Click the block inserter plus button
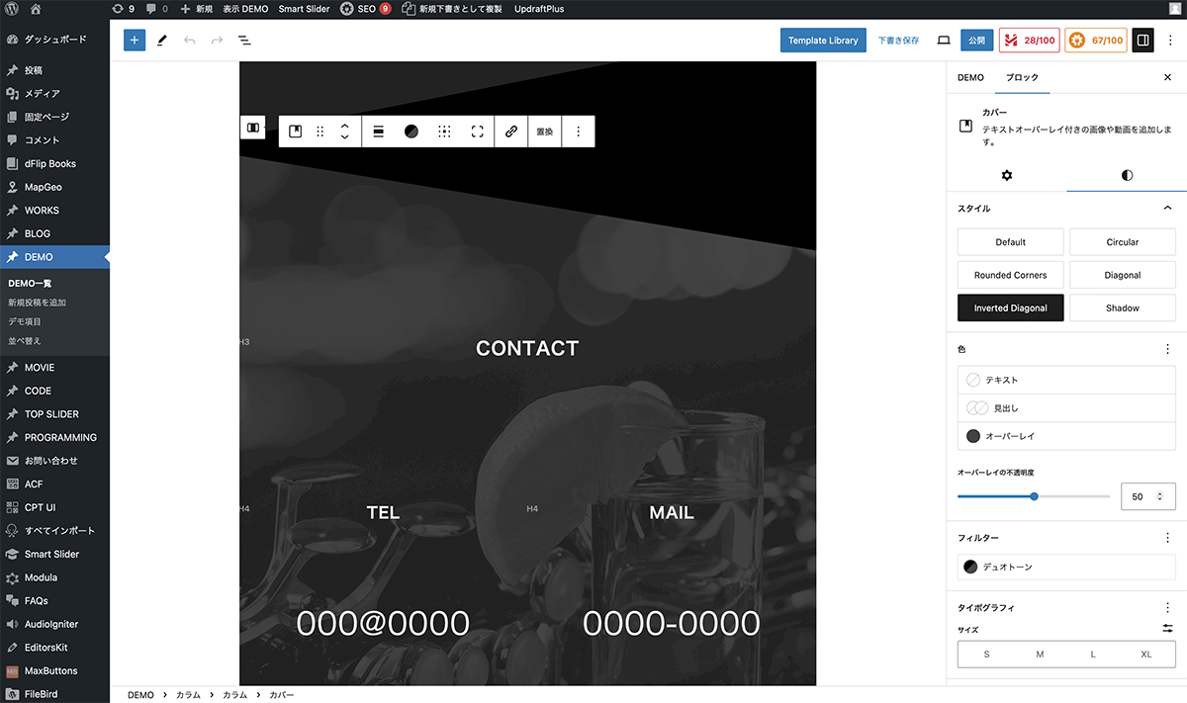Image resolution: width=1187 pixels, height=703 pixels. click(x=135, y=41)
